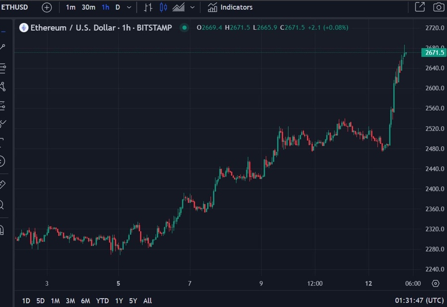Select the Trend Line drawing tool
This screenshot has height=307, width=447.
2,47
